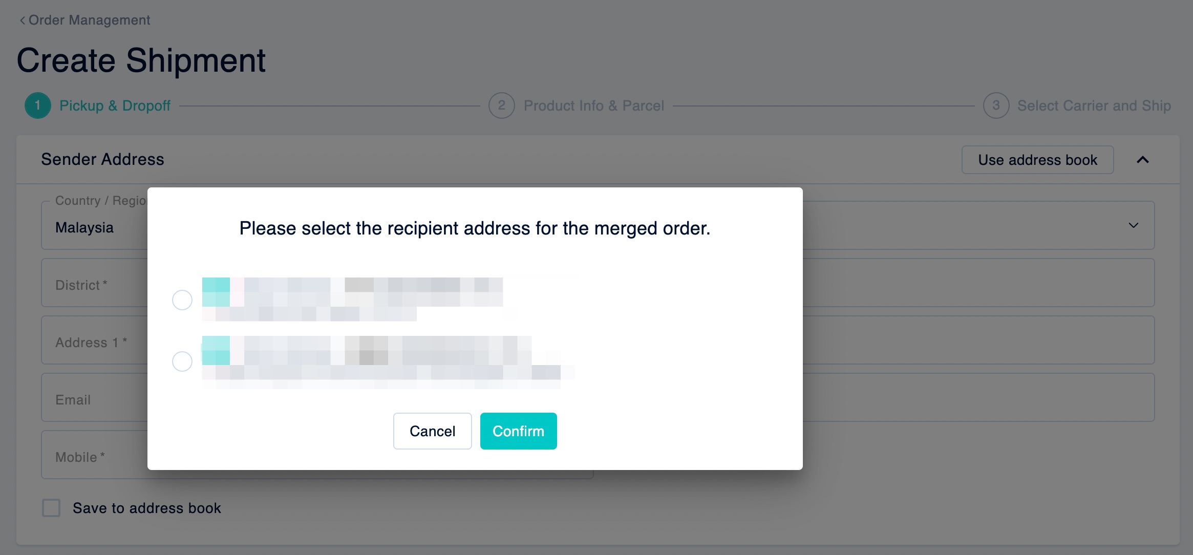Open the Use address book button
Image resolution: width=1193 pixels, height=555 pixels.
1038,160
